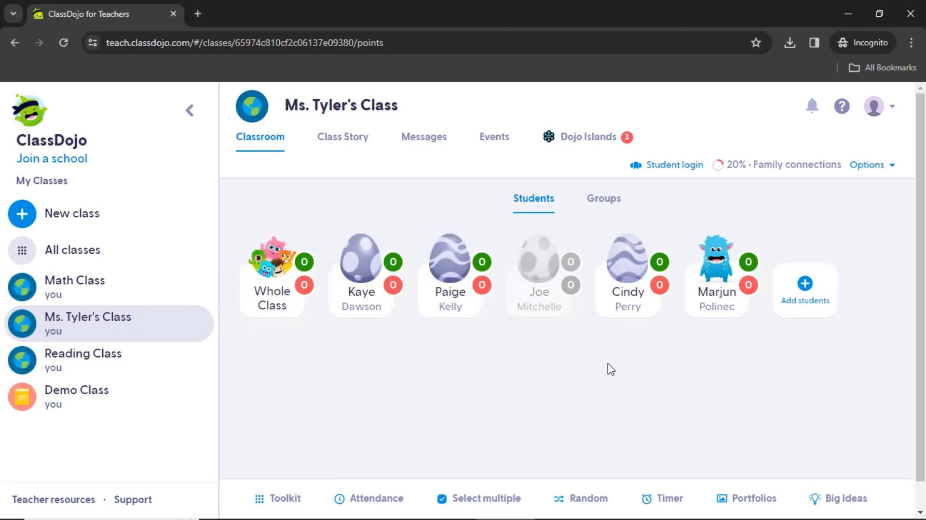Open the Portfolios tool
This screenshot has width=926, height=520.
747,498
